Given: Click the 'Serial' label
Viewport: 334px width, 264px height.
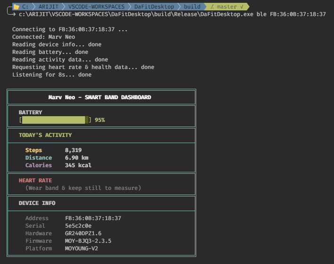Looking at the screenshot, I should pyautogui.click(x=35, y=226).
